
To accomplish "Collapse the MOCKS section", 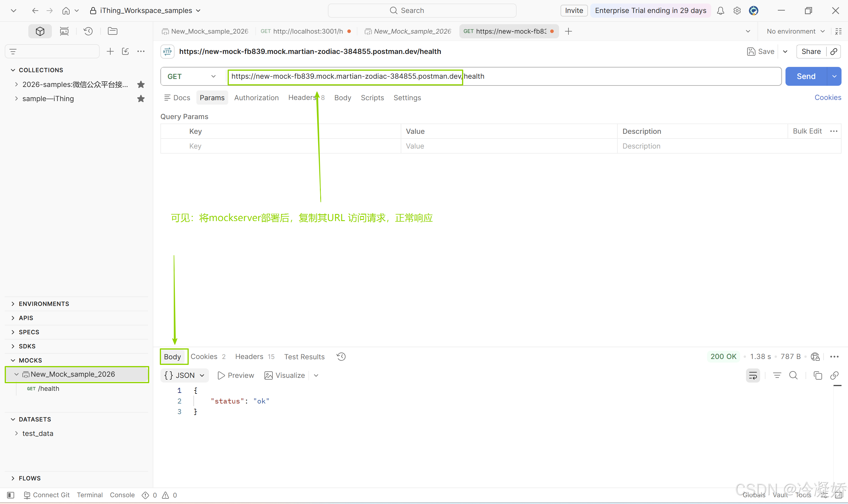I will click(13, 360).
